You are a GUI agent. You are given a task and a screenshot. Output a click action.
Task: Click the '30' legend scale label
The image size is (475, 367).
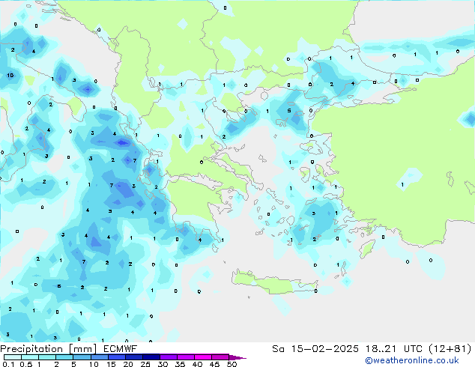click(x=163, y=364)
